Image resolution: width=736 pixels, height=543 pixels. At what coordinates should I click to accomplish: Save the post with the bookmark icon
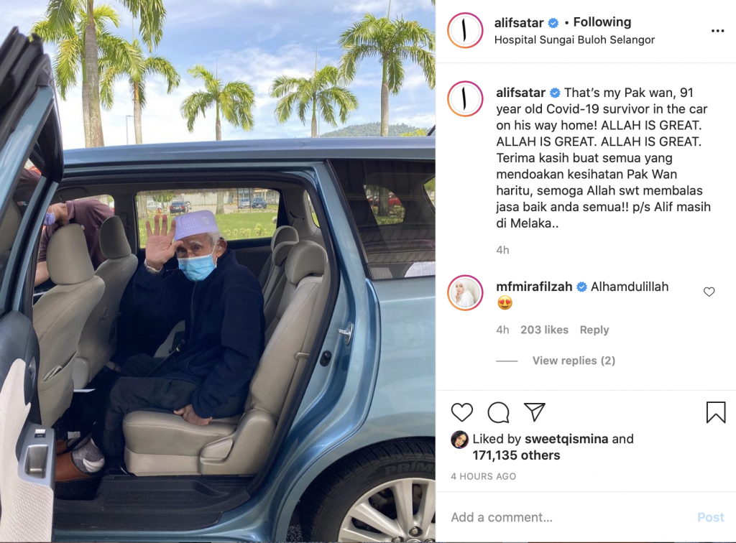click(x=716, y=412)
